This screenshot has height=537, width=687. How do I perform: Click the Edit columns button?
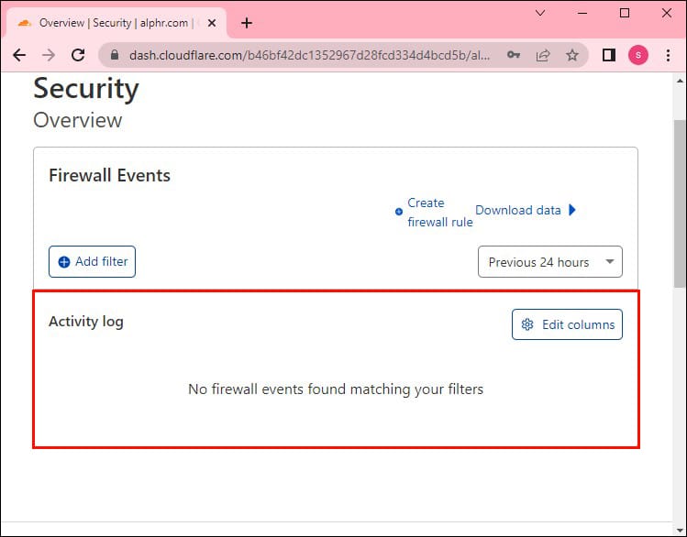pyautogui.click(x=567, y=324)
